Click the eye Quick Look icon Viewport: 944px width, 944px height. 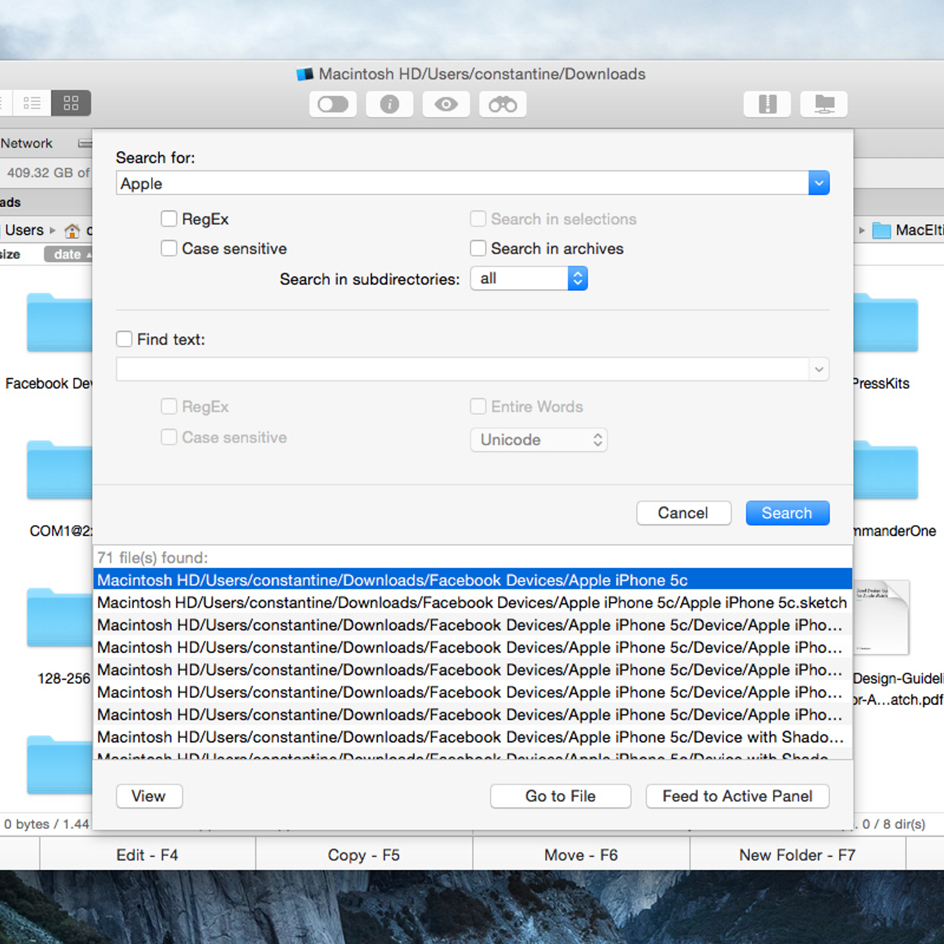coord(446,104)
